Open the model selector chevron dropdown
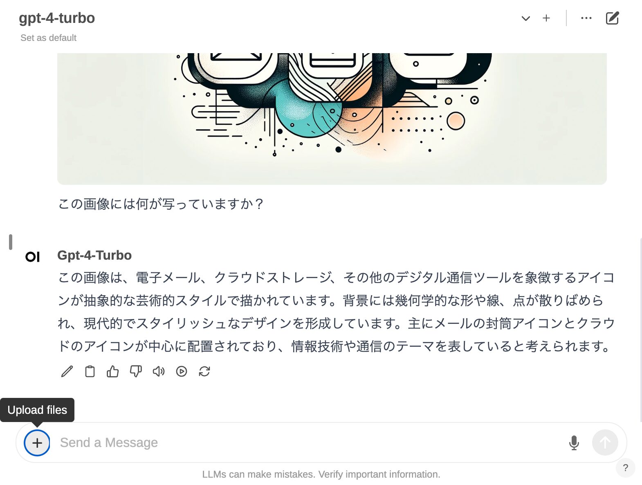 tap(526, 18)
